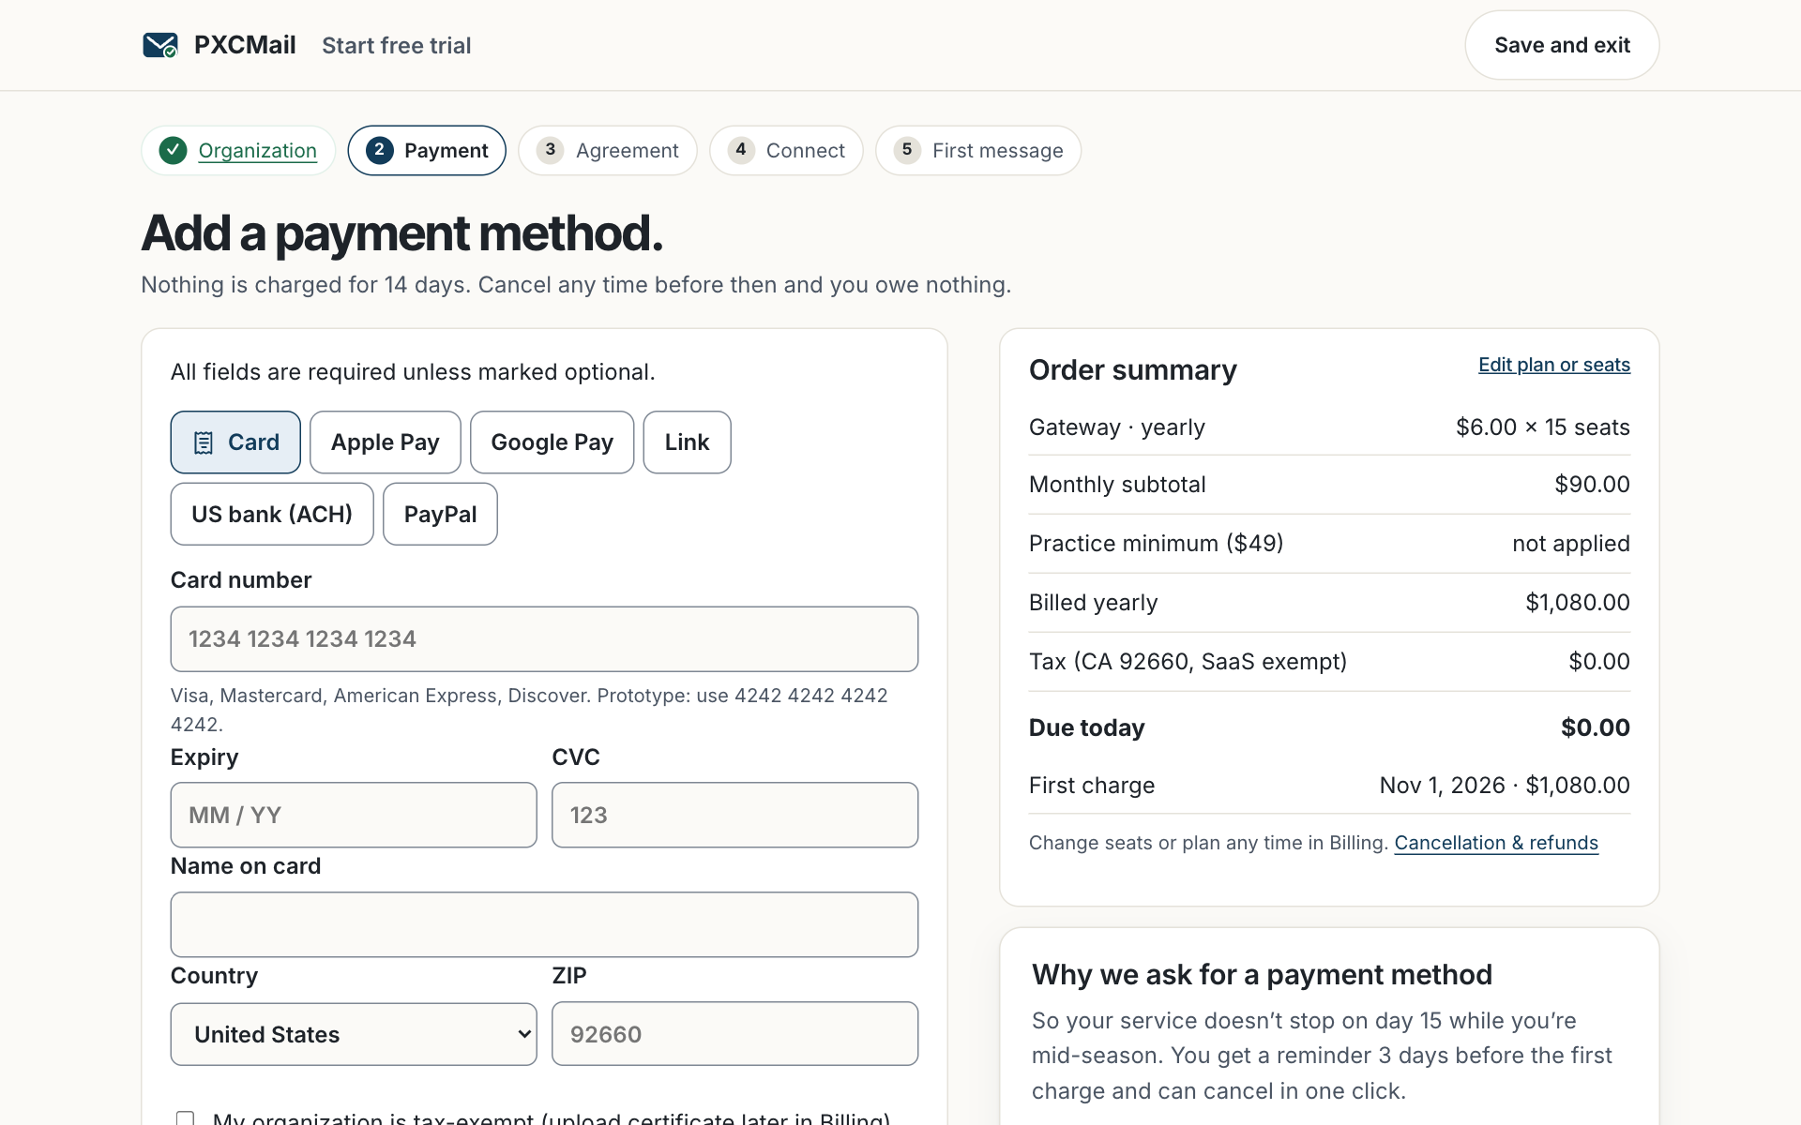Open Edit plan or seats link
Screen dimensions: 1801x1125
click(x=1554, y=365)
